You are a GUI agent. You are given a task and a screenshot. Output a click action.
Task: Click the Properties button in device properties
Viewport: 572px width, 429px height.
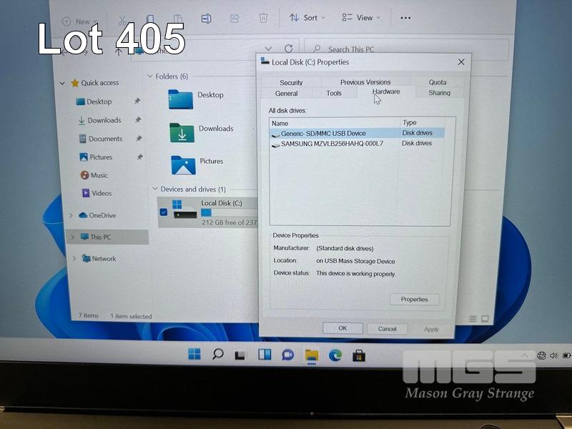(x=414, y=300)
